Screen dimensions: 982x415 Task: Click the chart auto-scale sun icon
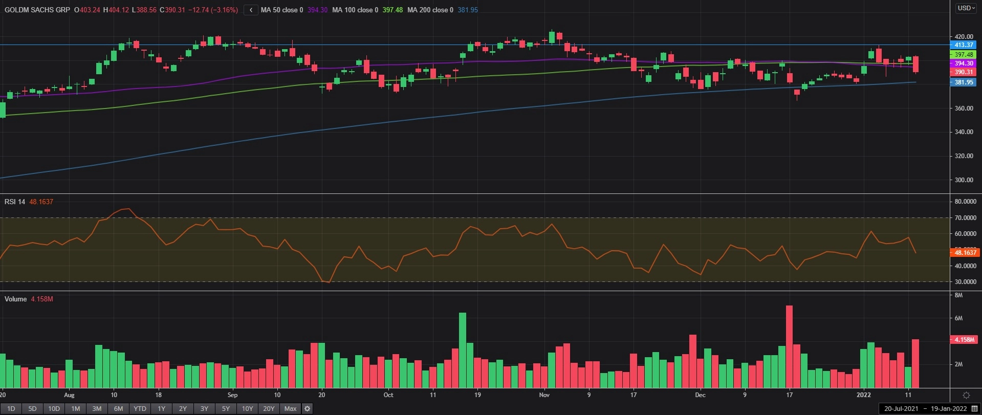[x=966, y=395]
